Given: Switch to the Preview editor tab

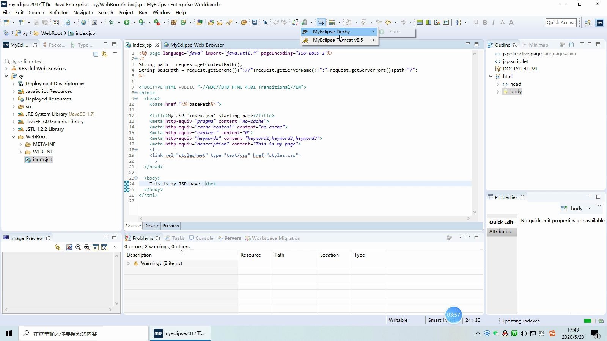Looking at the screenshot, I should [171, 226].
